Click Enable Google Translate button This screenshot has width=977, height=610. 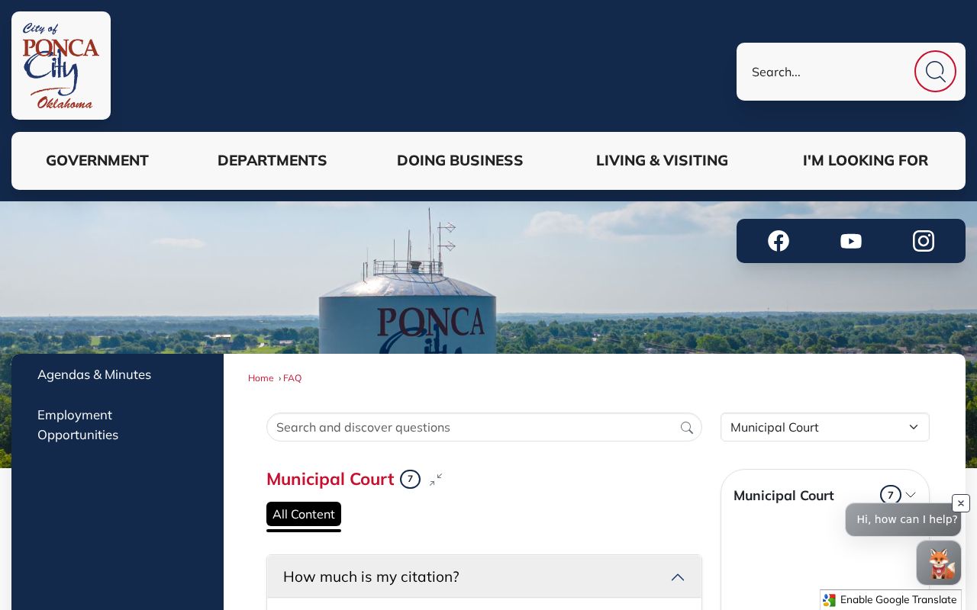pos(891,600)
